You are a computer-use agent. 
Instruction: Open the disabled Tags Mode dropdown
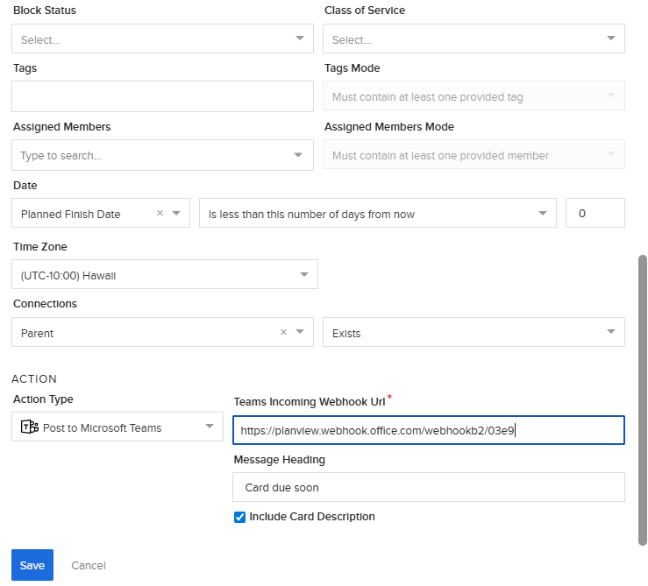(x=474, y=95)
